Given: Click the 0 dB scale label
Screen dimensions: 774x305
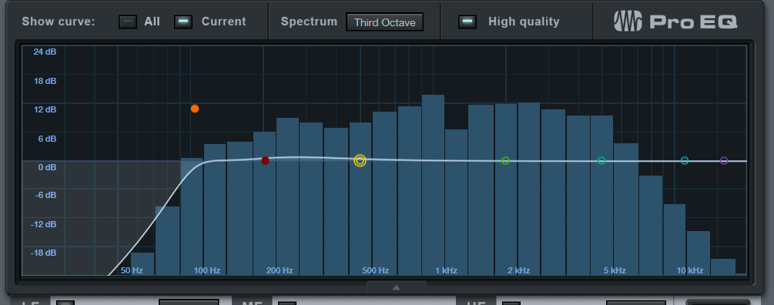Looking at the screenshot, I should 48,167.
